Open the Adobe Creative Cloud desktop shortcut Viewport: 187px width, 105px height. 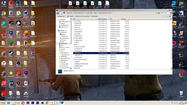(x=18, y=75)
